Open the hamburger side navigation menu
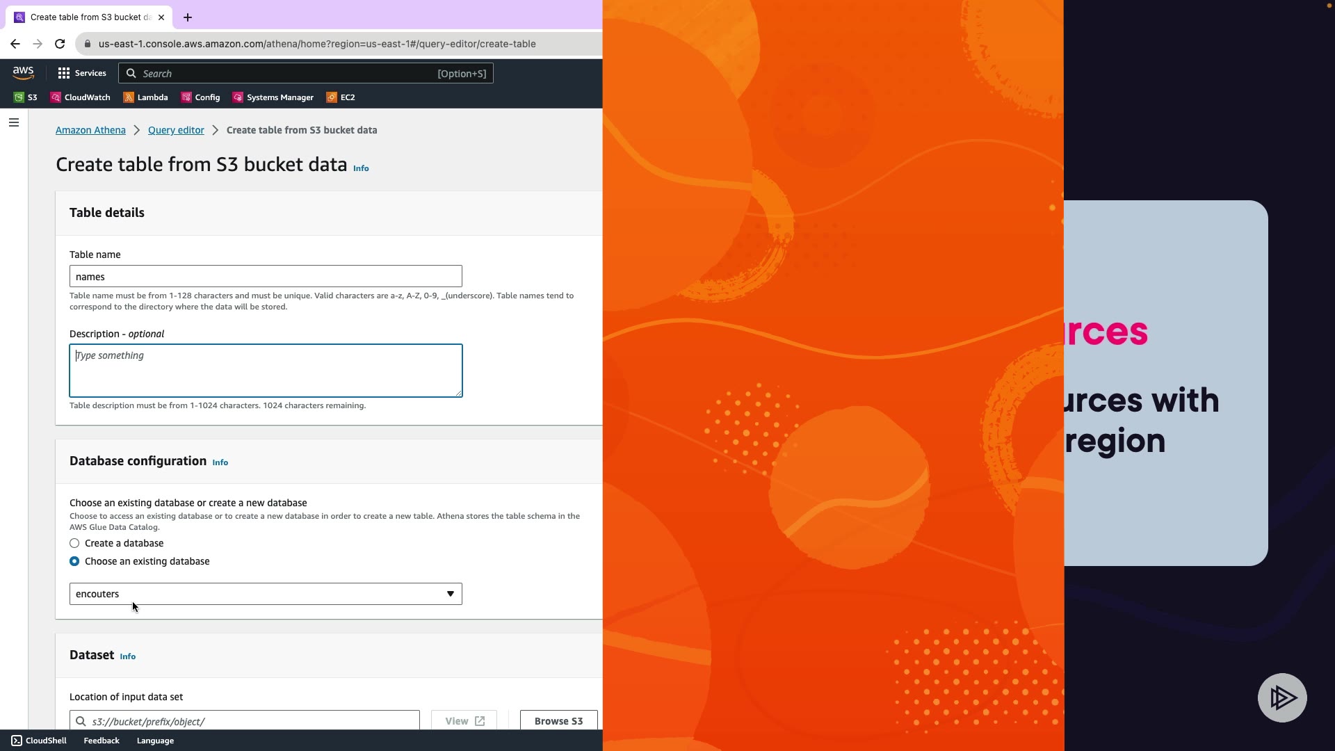Screen dimensions: 1335x751 coord(14,122)
